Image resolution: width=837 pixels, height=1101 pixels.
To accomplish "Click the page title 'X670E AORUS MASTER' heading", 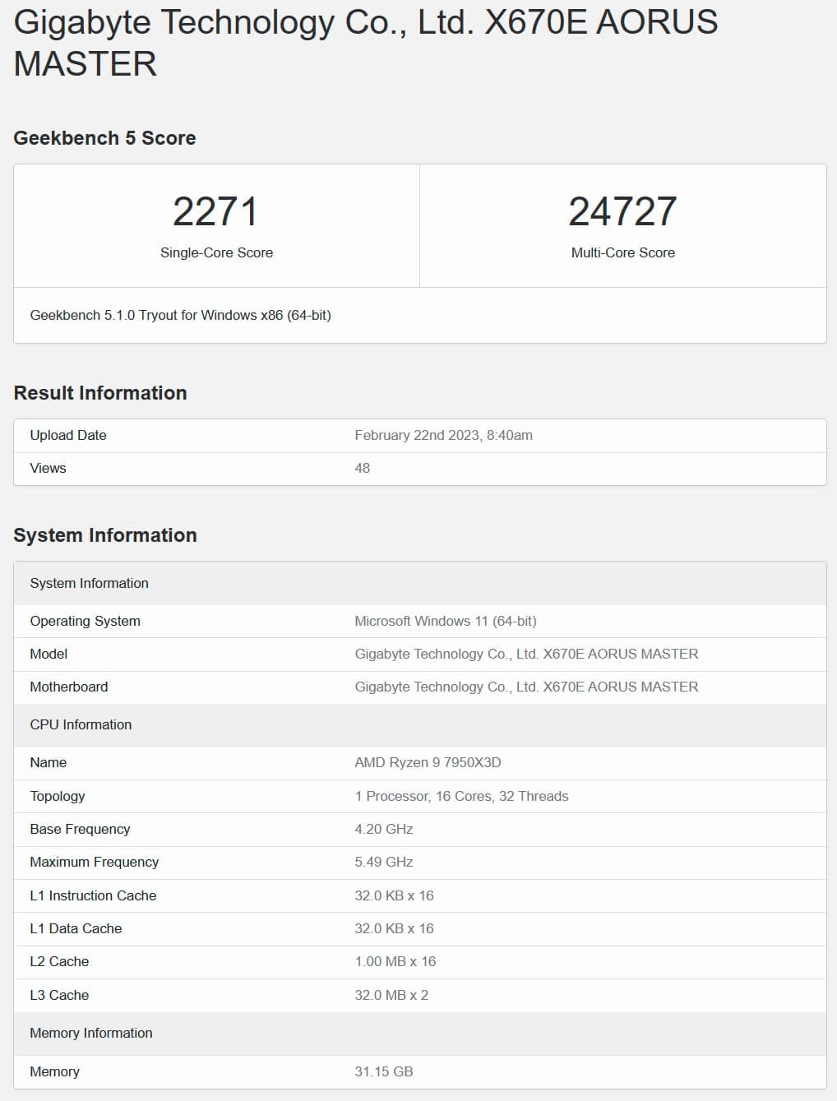I will coord(366,43).
